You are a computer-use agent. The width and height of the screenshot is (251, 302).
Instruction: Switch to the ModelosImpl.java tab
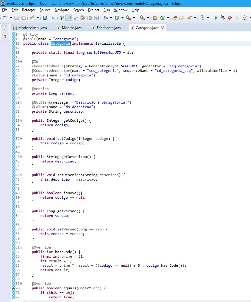(x=32, y=28)
